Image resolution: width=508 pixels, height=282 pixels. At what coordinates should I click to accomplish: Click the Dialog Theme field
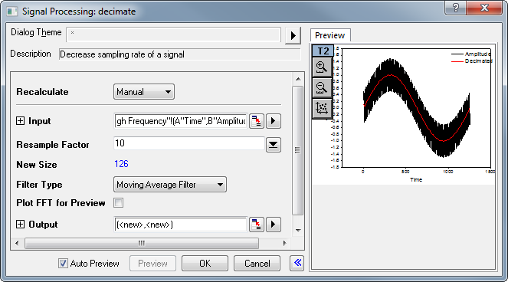173,34
